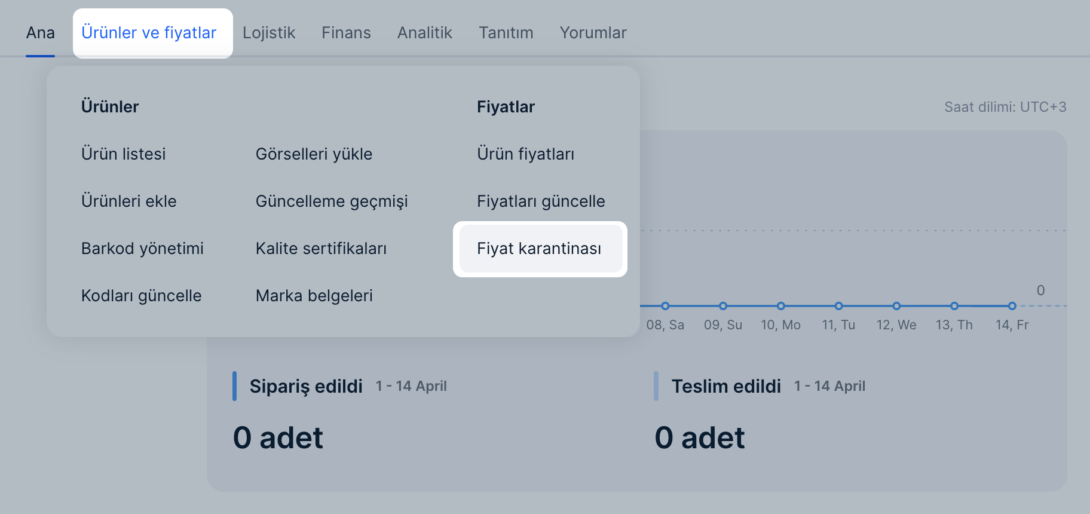Open Barkod yönetimi

pyautogui.click(x=142, y=249)
